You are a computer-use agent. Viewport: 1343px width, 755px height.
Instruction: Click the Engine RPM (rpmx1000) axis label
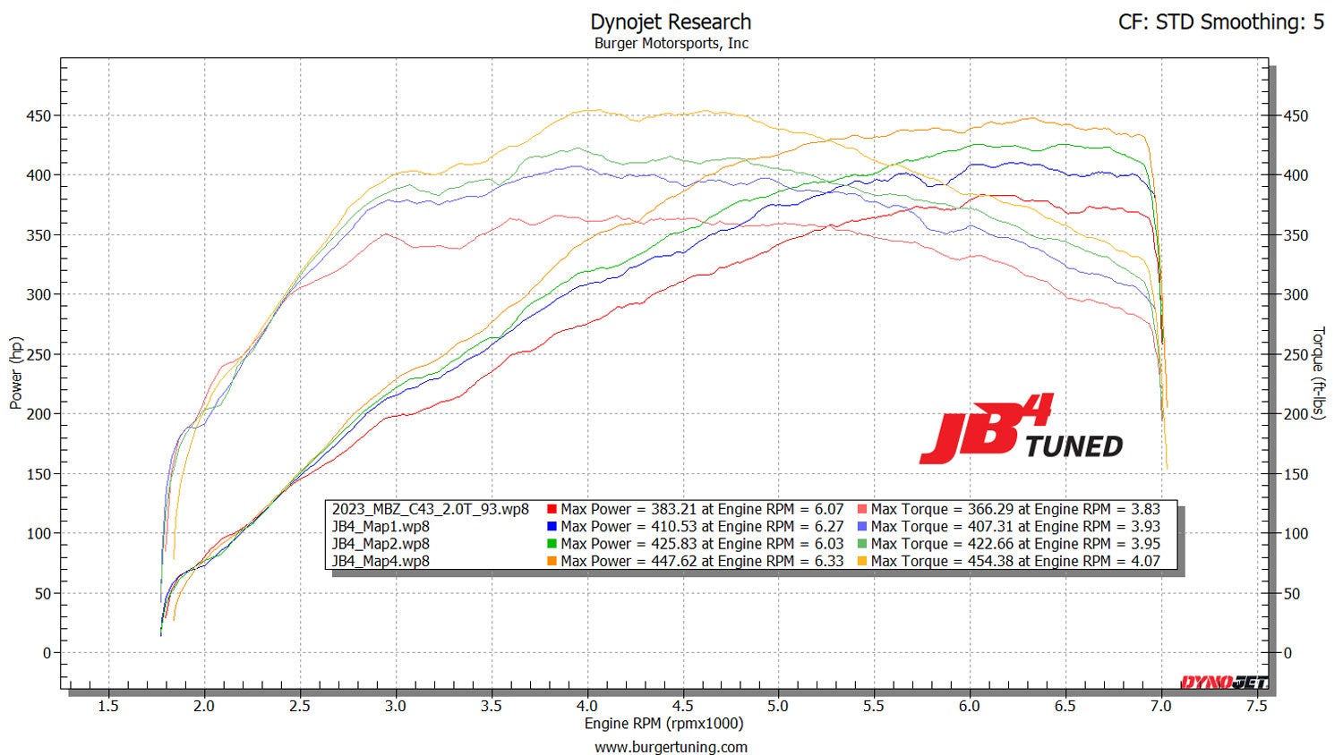click(663, 724)
